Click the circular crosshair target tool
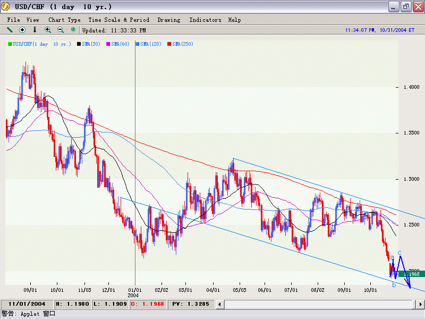Viewport: 425px width, 319px height. [22, 30]
